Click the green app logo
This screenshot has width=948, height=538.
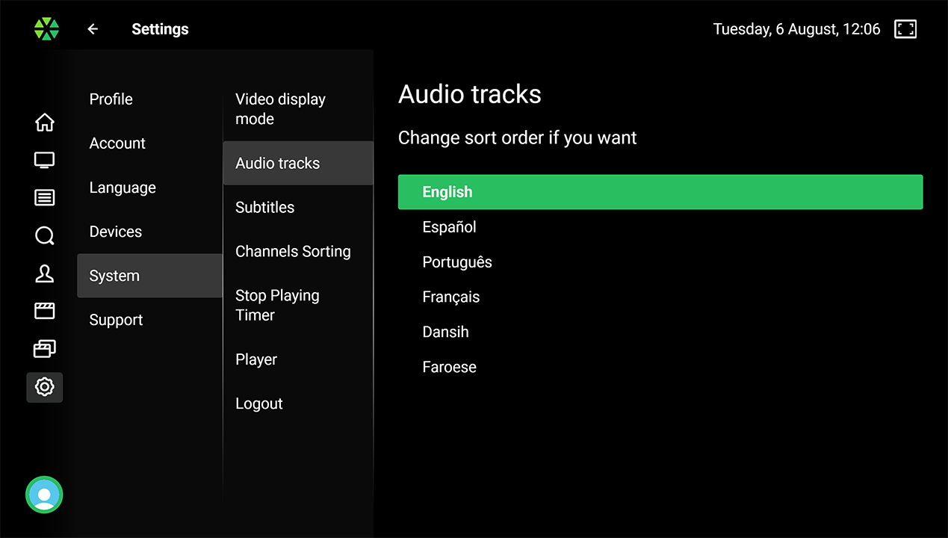46,29
